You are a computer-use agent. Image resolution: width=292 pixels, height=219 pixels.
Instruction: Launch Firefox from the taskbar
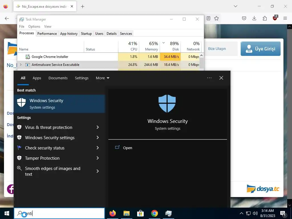point(112,213)
